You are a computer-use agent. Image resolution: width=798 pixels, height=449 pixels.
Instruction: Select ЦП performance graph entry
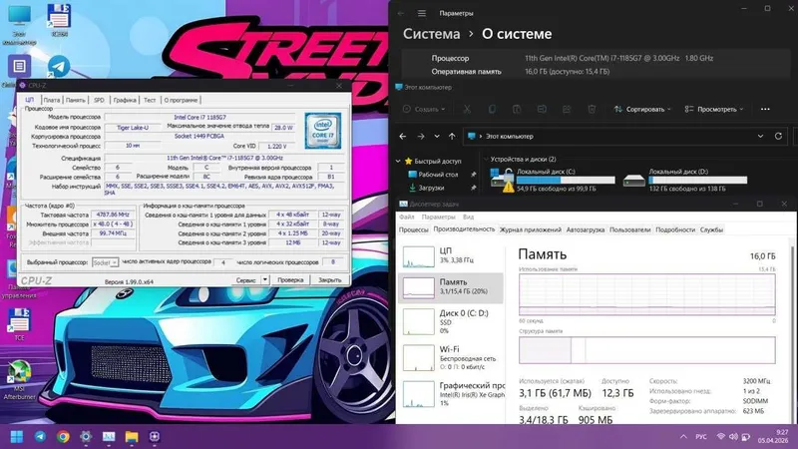pos(450,256)
